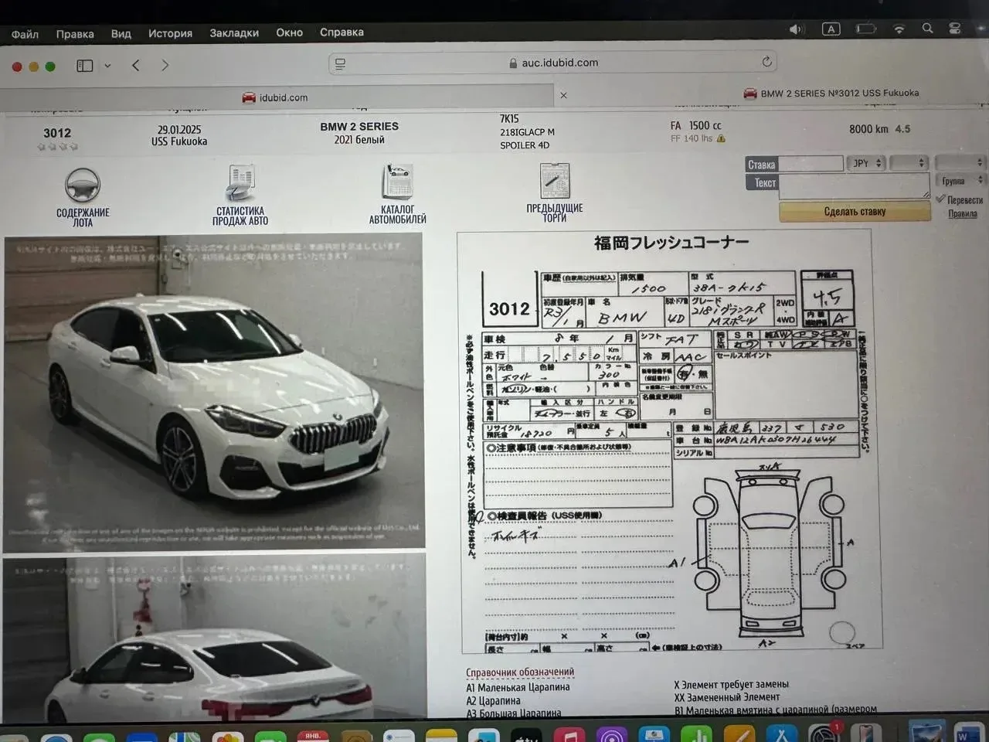
Task: Open keyboard input source icon in menu bar
Action: point(831,29)
